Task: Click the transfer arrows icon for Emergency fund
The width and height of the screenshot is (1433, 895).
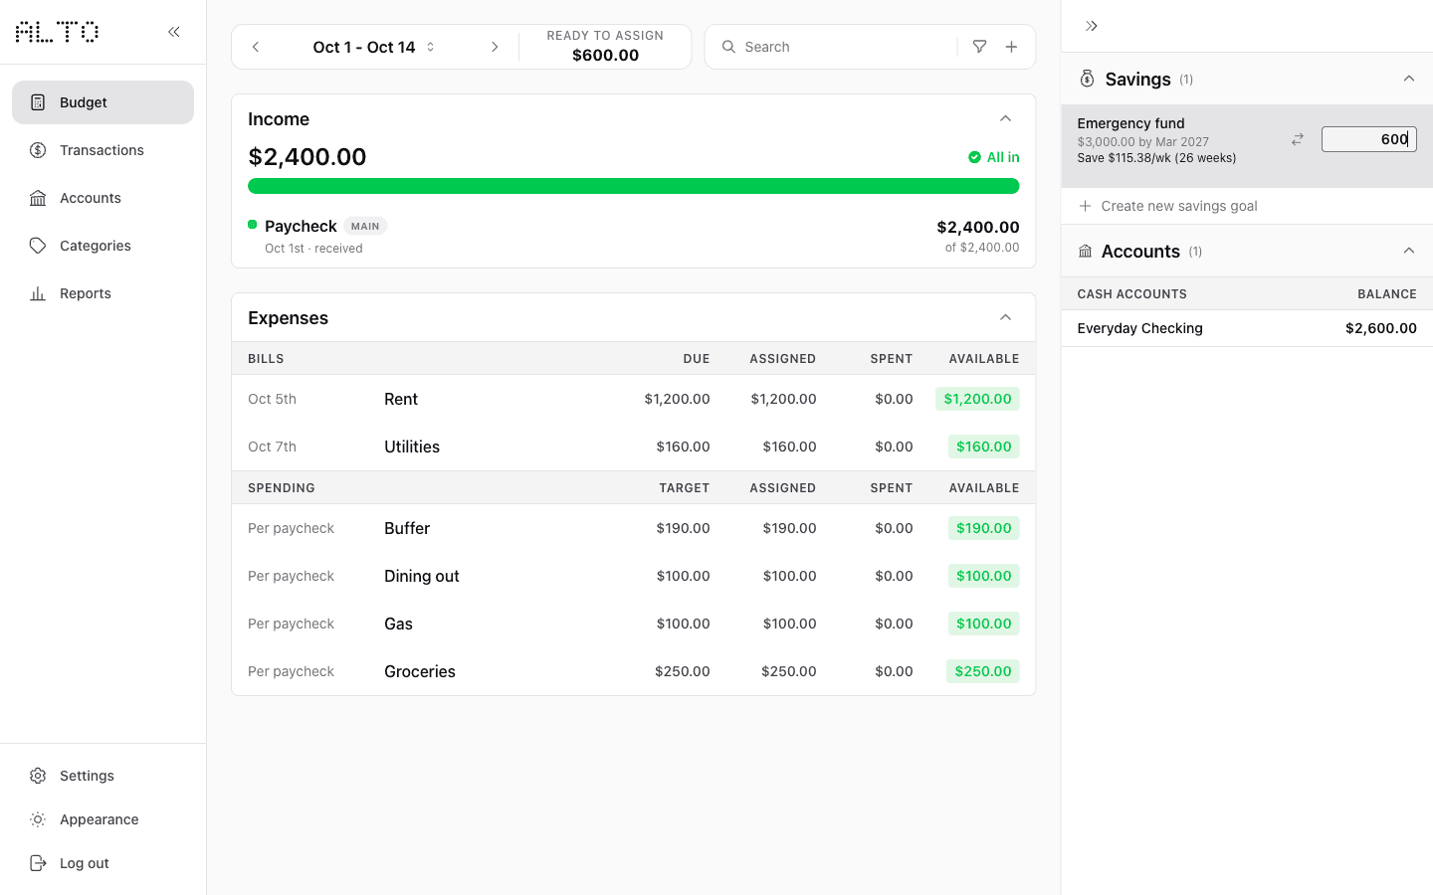Action: pos(1298,139)
